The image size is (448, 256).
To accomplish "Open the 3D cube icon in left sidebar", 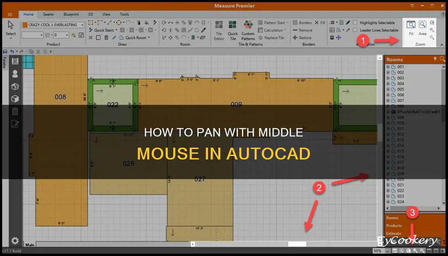I will coord(15,99).
